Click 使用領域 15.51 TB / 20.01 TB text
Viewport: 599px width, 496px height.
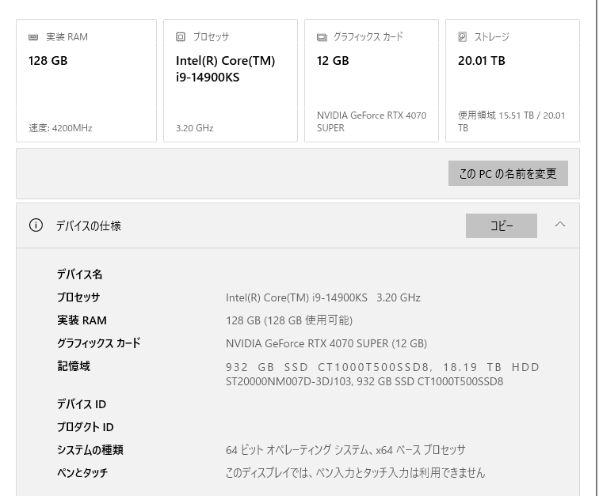point(512,121)
